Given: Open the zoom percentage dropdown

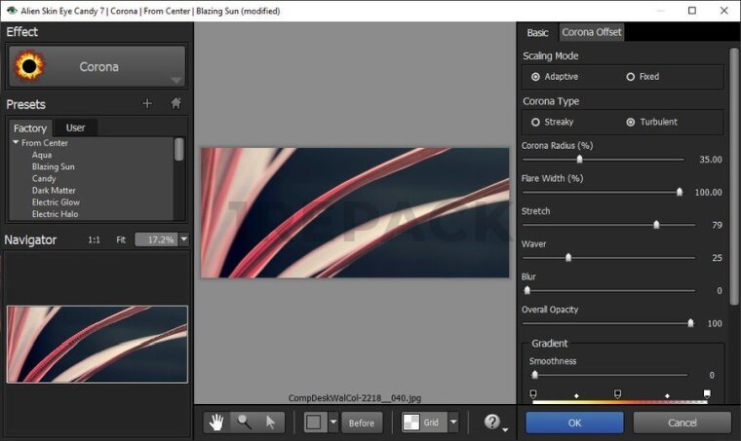Looking at the screenshot, I should (x=183, y=239).
